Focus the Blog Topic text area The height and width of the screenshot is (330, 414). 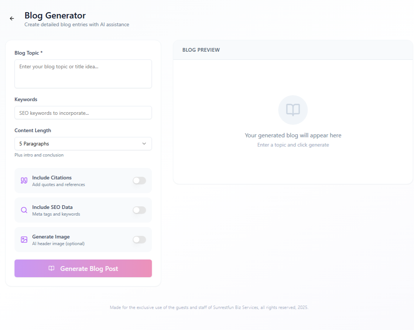click(x=83, y=74)
